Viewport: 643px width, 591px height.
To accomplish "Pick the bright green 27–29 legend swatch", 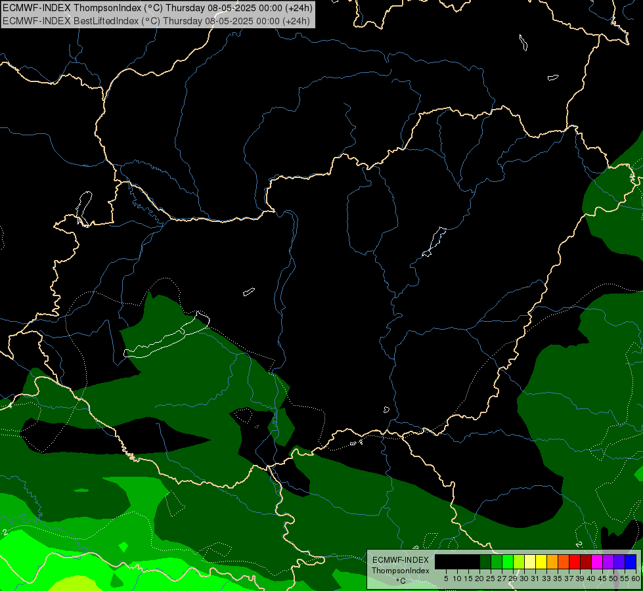I will (508, 561).
